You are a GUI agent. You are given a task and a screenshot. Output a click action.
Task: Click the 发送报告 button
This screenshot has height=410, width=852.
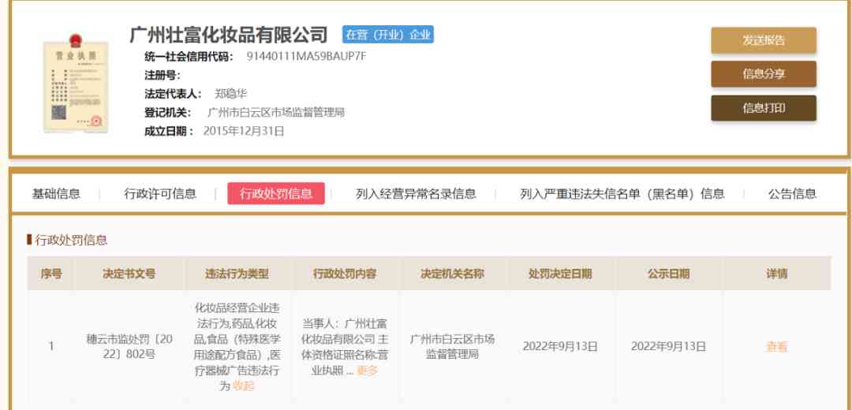(x=763, y=40)
